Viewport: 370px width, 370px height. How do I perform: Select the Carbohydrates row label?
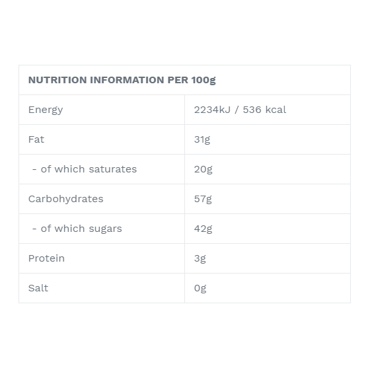tap(66, 199)
